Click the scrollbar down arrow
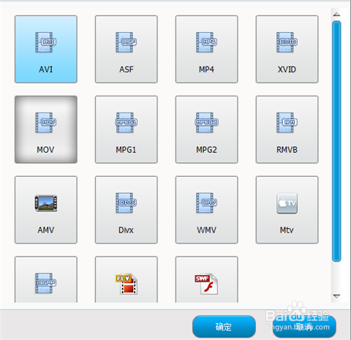 coord(336,296)
